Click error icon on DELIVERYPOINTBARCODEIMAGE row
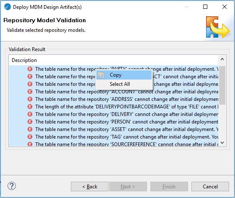The height and width of the screenshot is (198, 235). tap(30, 106)
